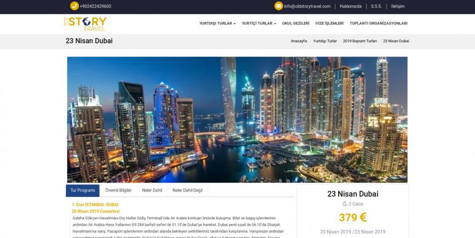This screenshot has height=238, width=475.
Task: Open the S.S.S. link
Action: click(x=376, y=6)
